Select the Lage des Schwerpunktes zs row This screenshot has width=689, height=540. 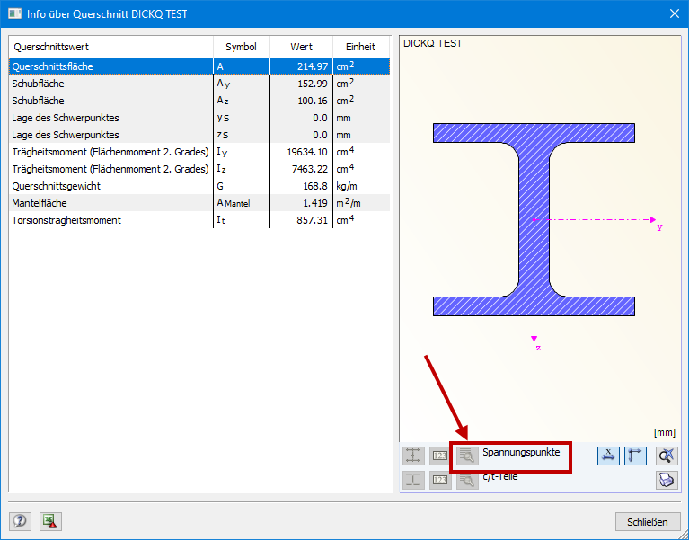pyautogui.click(x=199, y=135)
